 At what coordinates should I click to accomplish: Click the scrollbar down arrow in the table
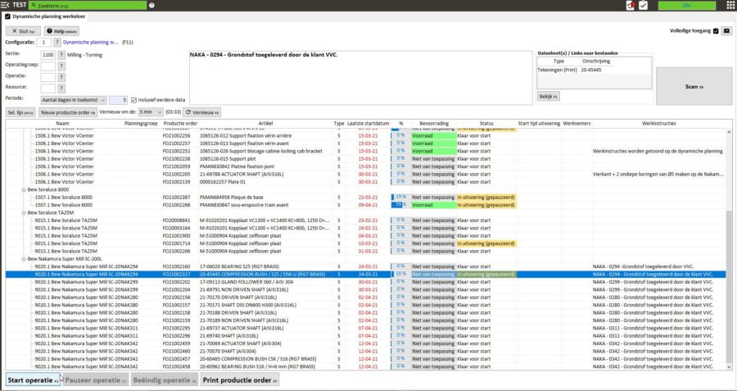tap(729, 366)
